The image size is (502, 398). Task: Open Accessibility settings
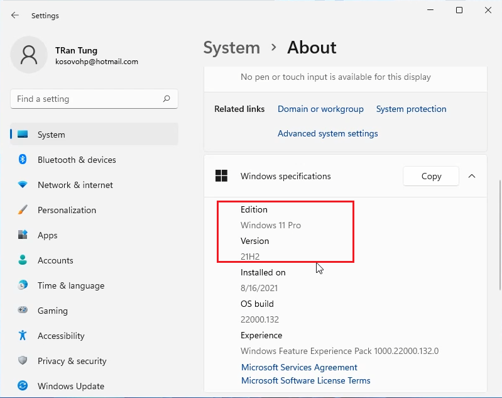pos(94,336)
